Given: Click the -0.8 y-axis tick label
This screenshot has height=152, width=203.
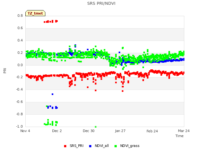Looking at the screenshot, I should coord(19,114).
